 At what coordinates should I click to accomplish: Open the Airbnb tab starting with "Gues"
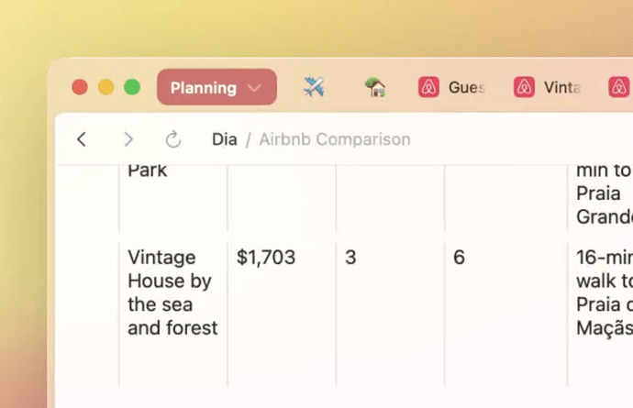coord(451,88)
